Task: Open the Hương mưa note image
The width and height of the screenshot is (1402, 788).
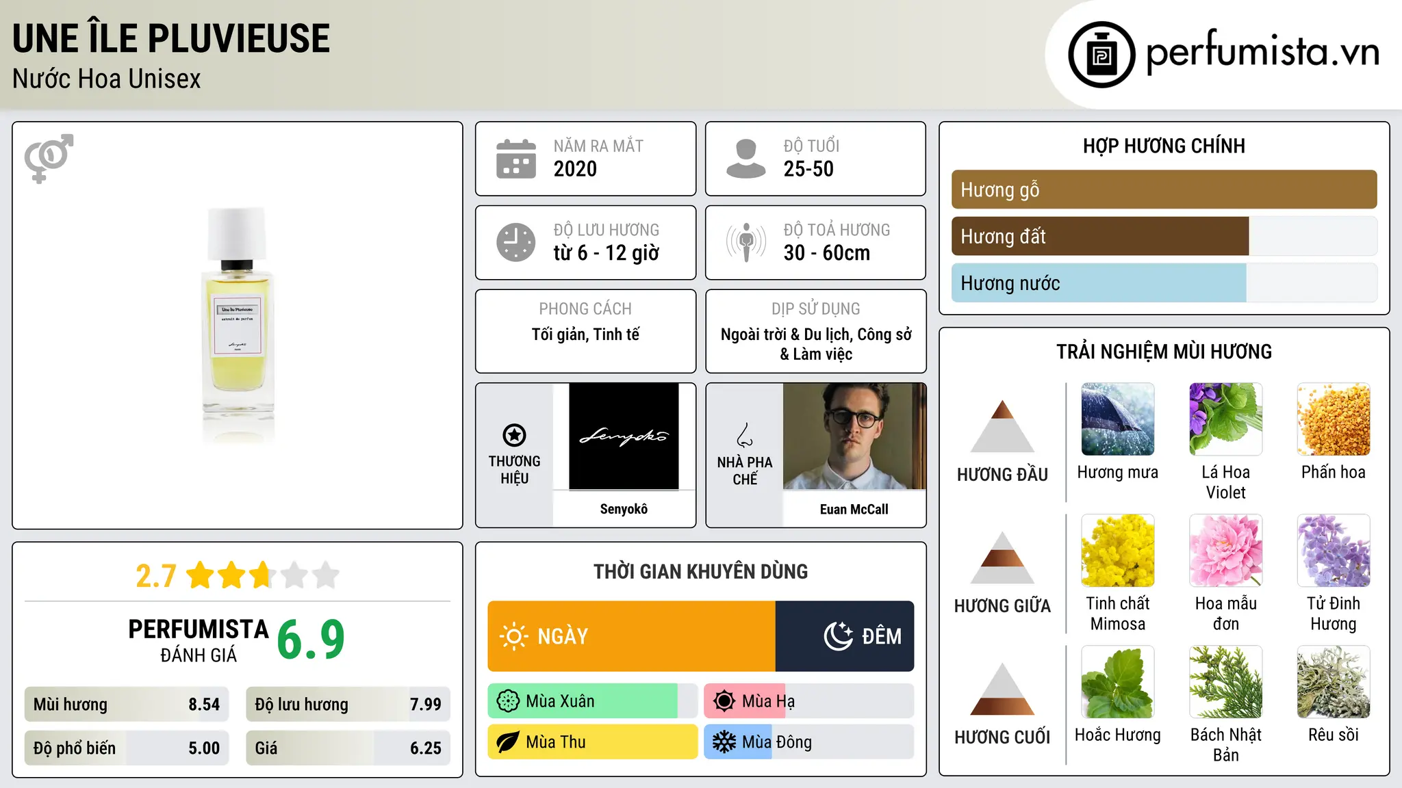Action: tap(1117, 419)
